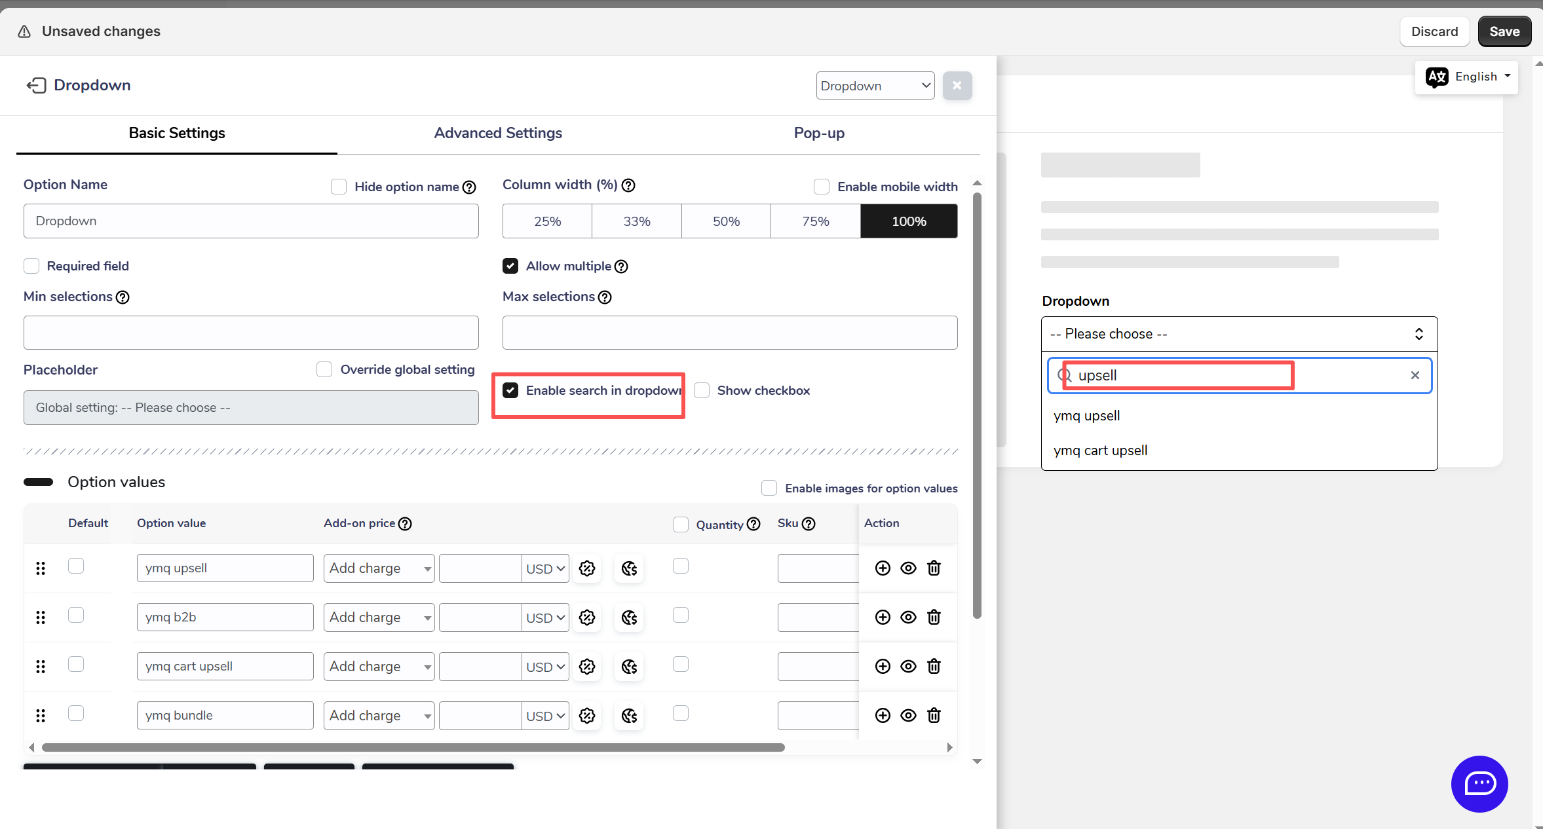
Task: Uncheck Allow multiple checkbox
Action: click(510, 266)
